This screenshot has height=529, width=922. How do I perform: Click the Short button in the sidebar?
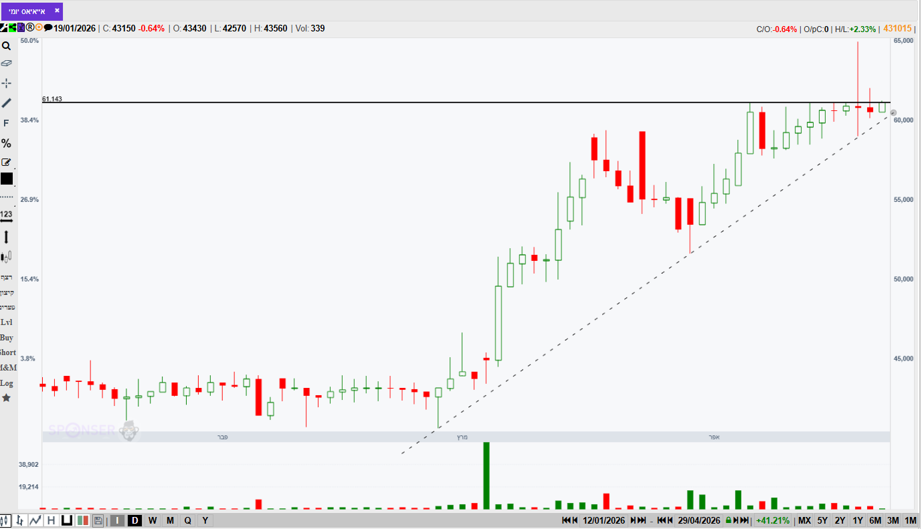pos(8,352)
